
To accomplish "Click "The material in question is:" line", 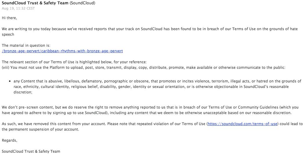I will point(26,46).
